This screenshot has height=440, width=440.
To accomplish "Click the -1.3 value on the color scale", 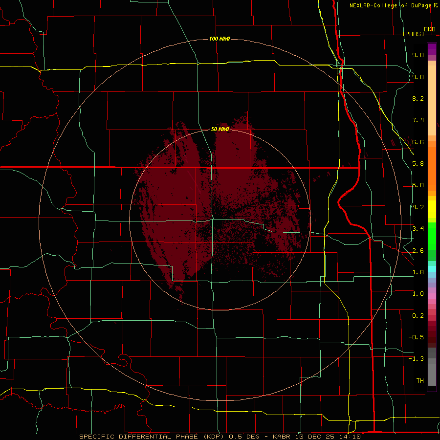I will pos(416,359).
